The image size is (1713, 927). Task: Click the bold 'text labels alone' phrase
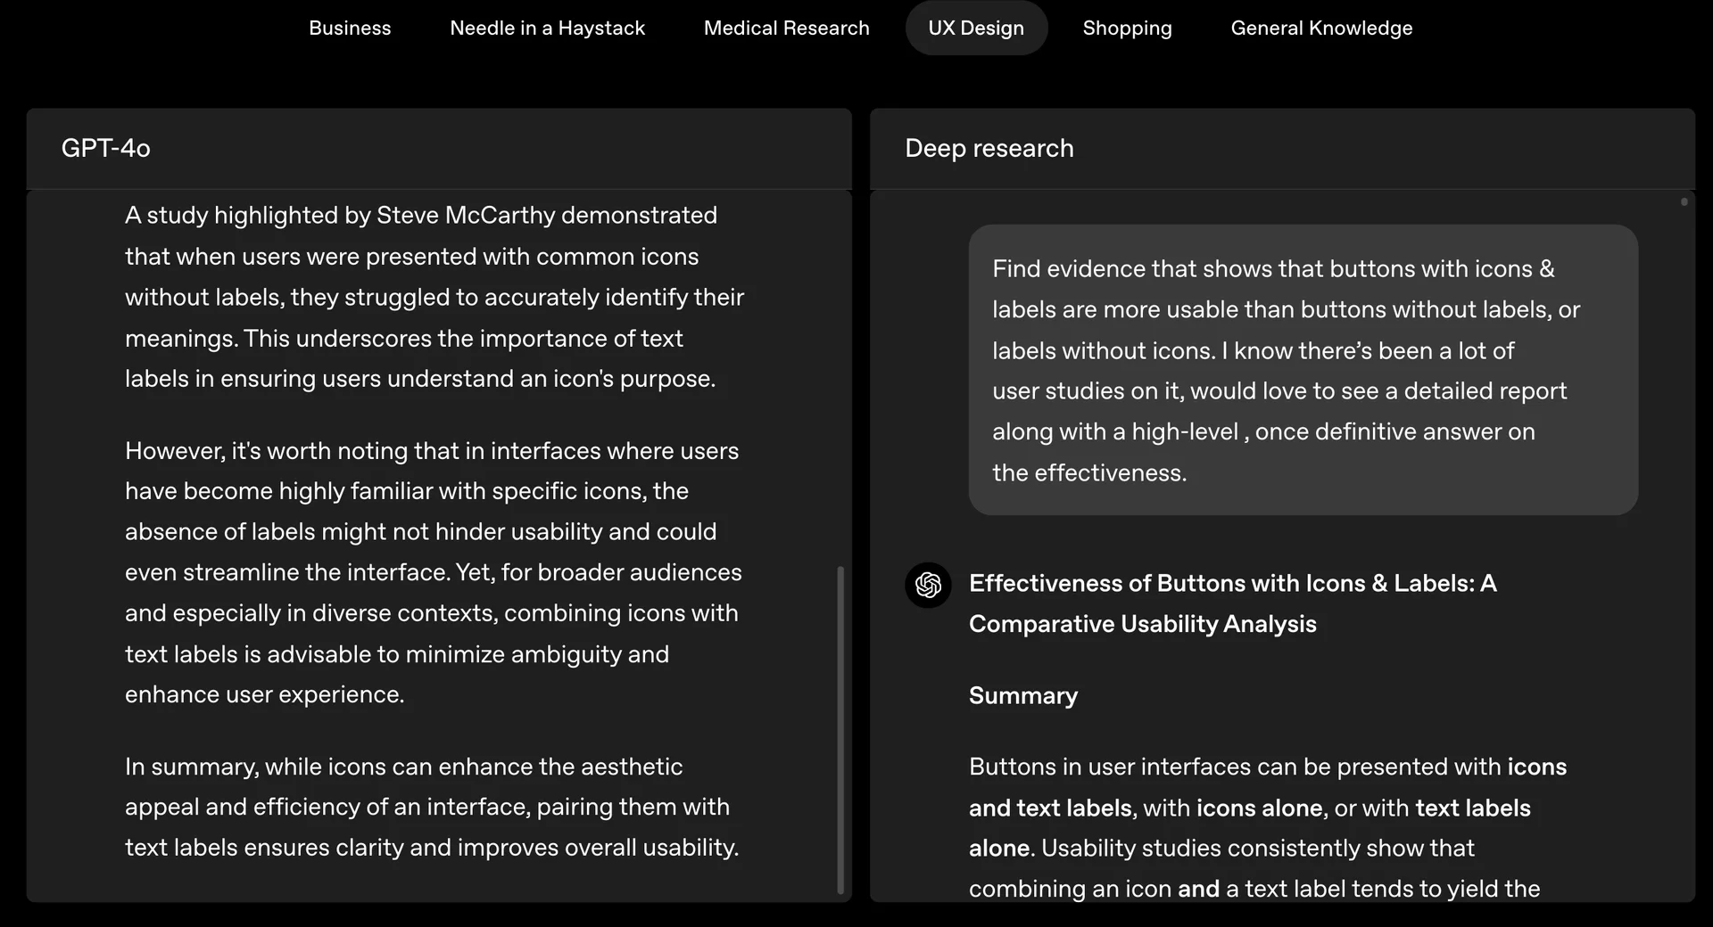(x=1472, y=808)
